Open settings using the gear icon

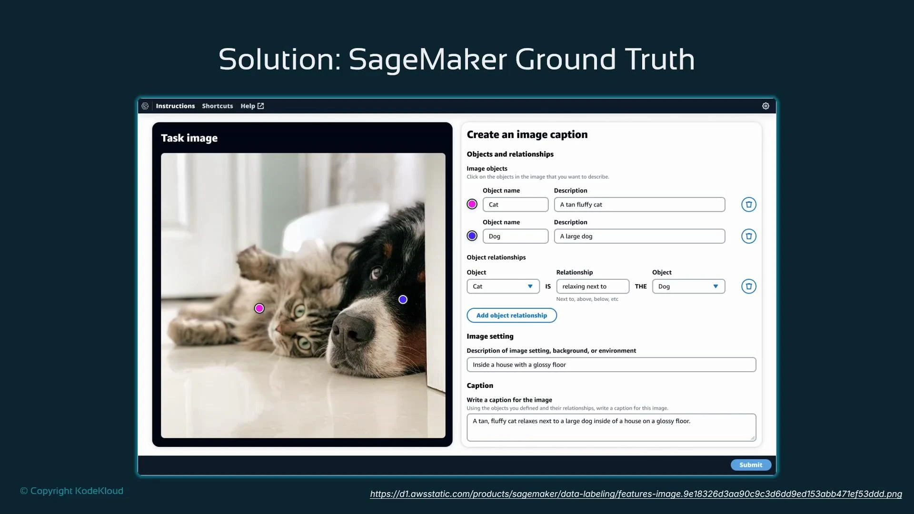click(x=765, y=106)
